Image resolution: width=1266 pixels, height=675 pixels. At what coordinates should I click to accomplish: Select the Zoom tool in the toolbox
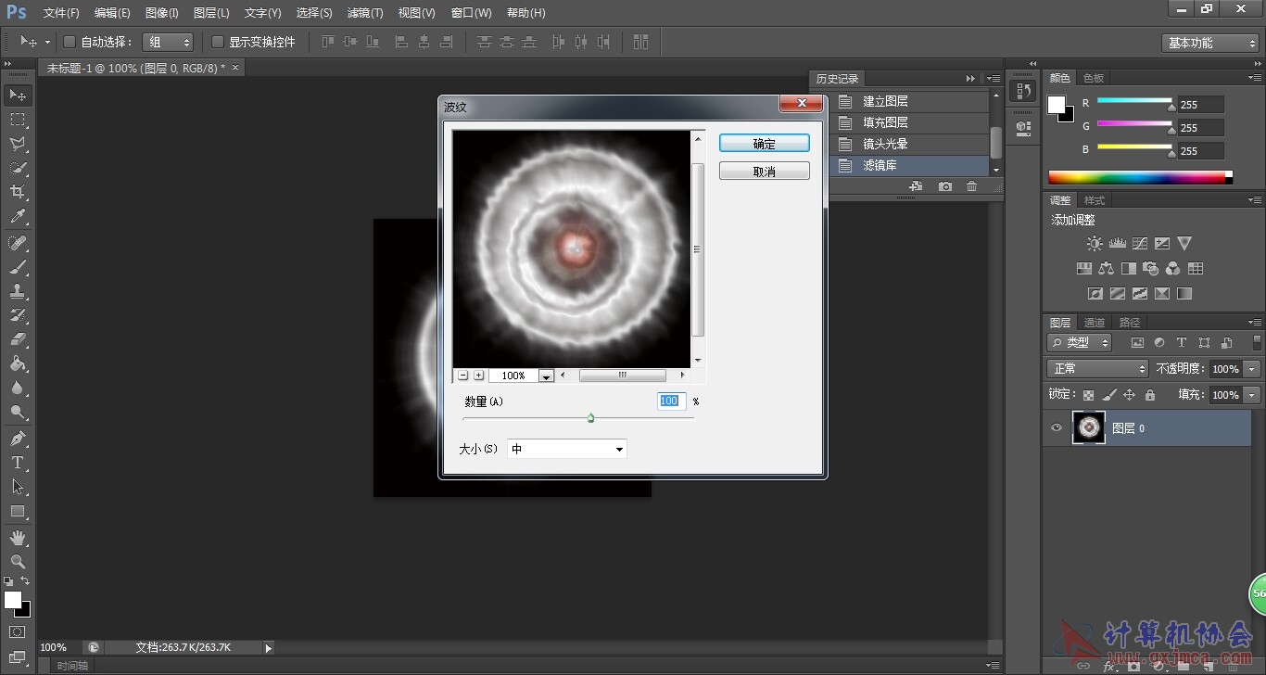point(18,562)
